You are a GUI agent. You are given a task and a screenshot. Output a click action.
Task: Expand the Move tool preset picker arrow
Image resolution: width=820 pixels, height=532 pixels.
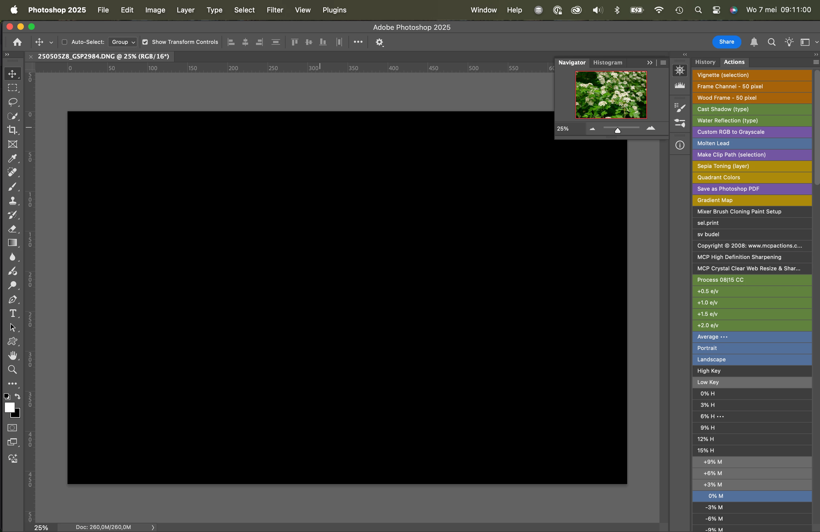[x=51, y=42]
